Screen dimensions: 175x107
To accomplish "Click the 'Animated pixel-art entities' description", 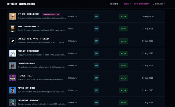I will click(42, 18).
